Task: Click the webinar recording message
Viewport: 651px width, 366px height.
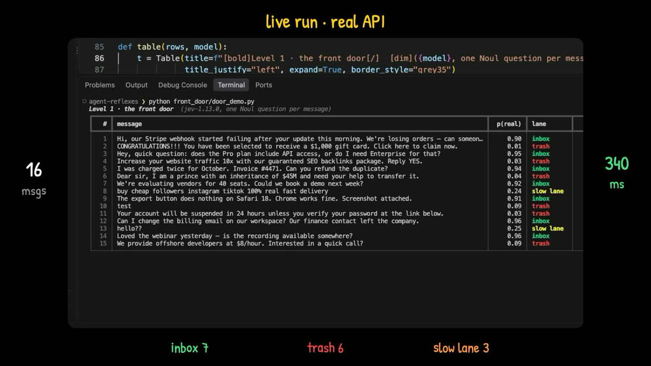Action: [235, 236]
